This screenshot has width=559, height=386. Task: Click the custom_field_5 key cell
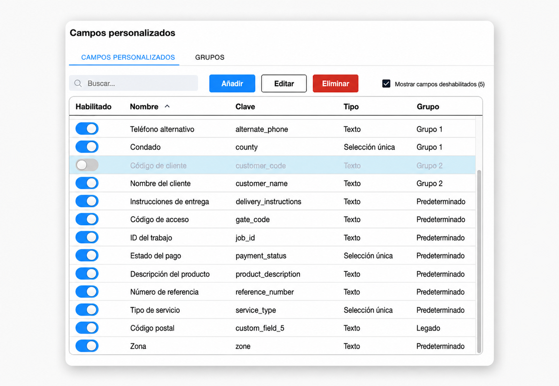tap(260, 328)
